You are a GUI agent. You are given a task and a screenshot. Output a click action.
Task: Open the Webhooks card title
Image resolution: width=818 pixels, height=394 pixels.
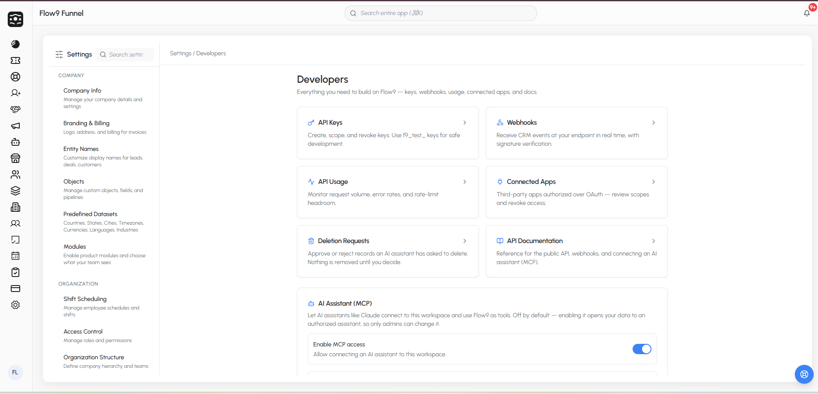coord(522,123)
